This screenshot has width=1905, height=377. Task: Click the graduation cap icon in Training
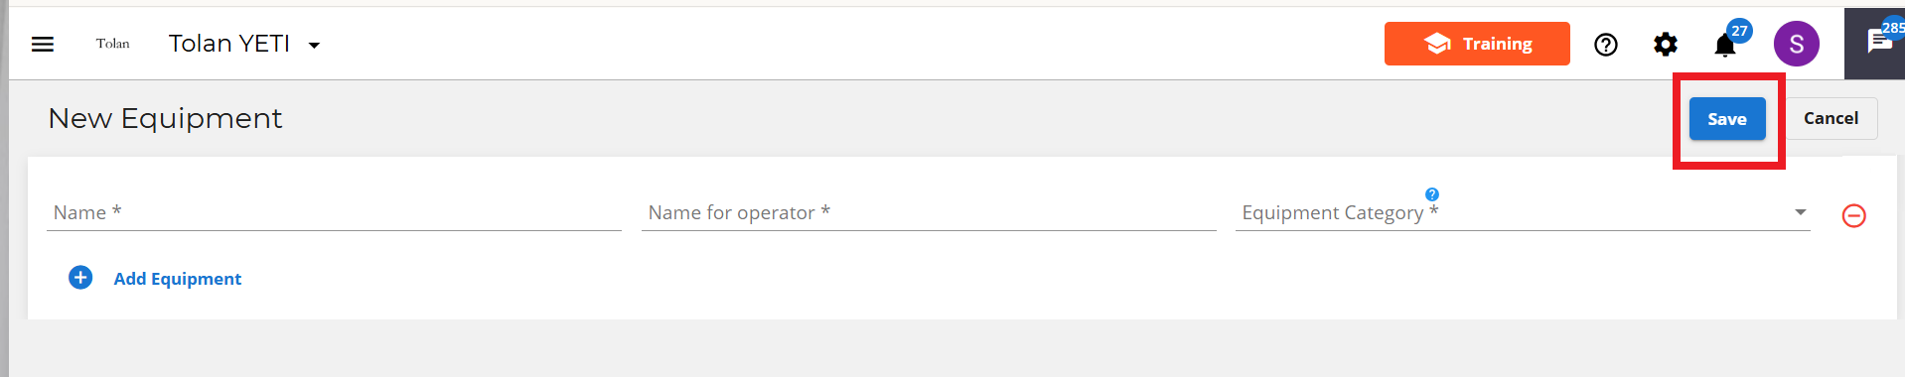(x=1437, y=44)
